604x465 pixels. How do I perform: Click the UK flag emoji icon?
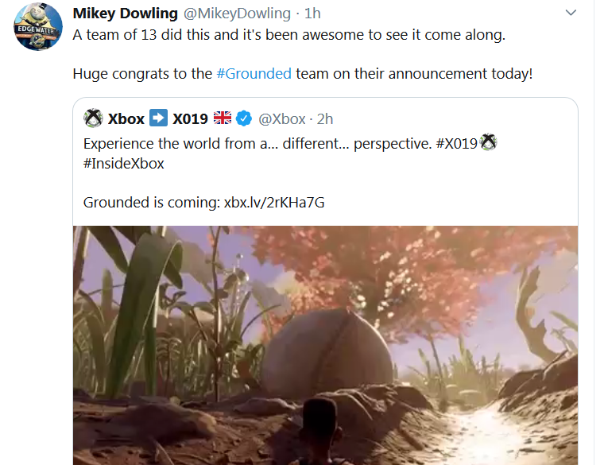click(x=223, y=118)
